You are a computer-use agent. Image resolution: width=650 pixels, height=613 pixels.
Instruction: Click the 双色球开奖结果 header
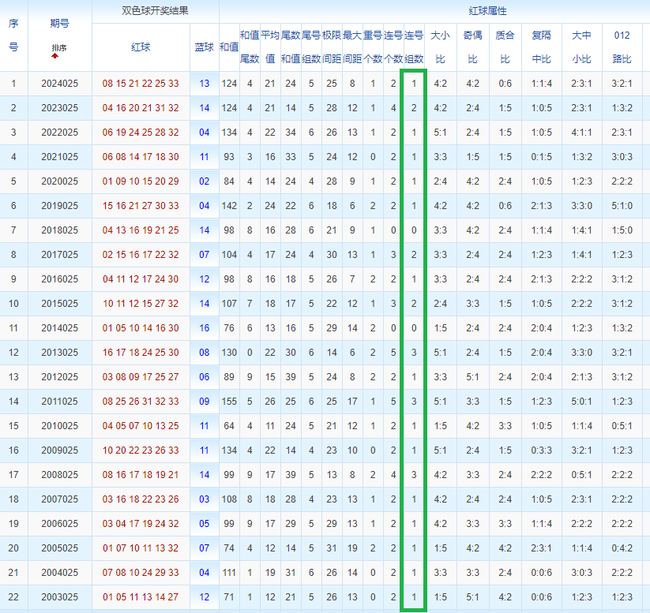155,11
